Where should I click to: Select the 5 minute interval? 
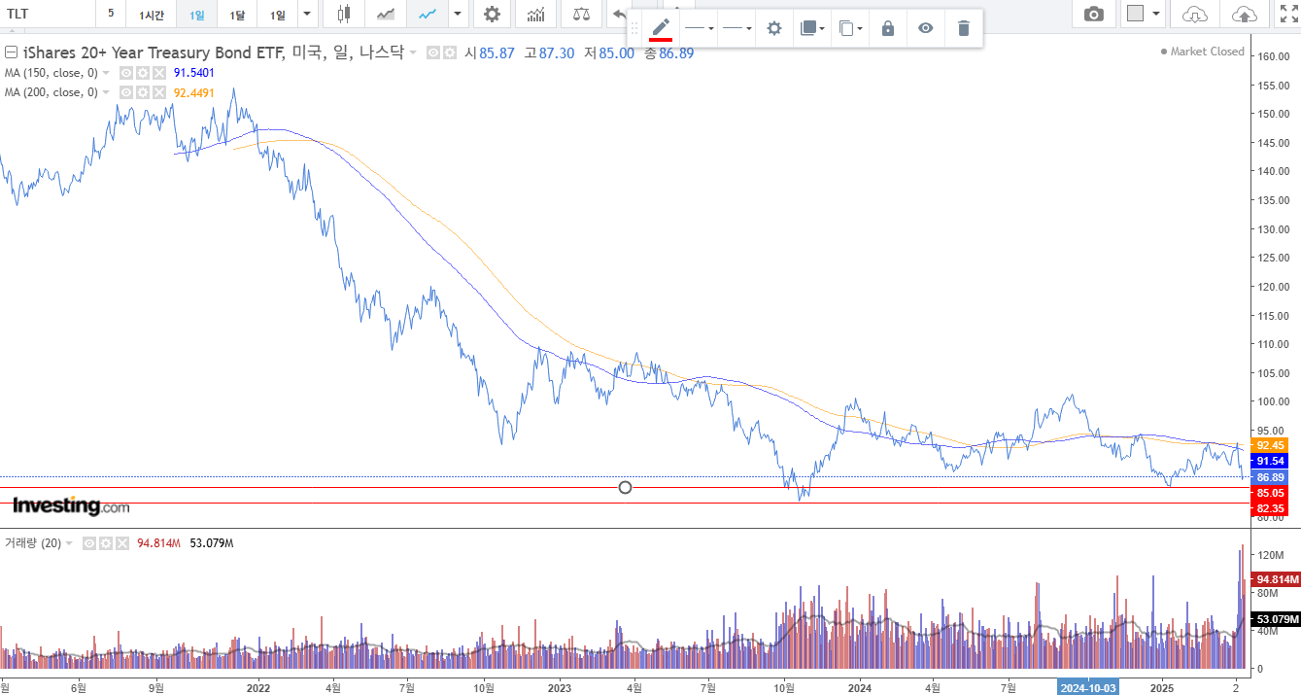point(111,14)
